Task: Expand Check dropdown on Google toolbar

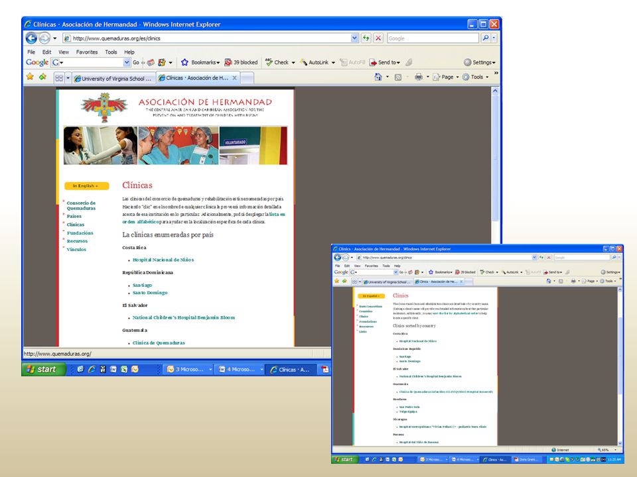Action: (x=293, y=62)
